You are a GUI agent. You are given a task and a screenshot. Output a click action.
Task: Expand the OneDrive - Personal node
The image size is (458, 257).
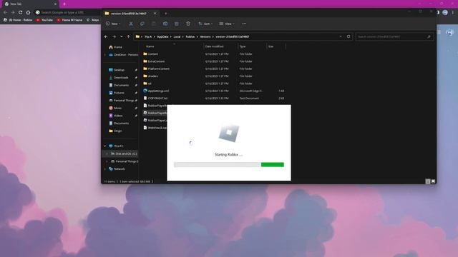(105, 55)
